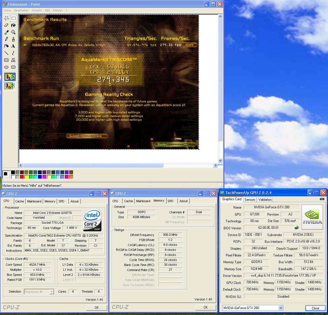Open the Bild menu in Paint

[x=48, y=10]
